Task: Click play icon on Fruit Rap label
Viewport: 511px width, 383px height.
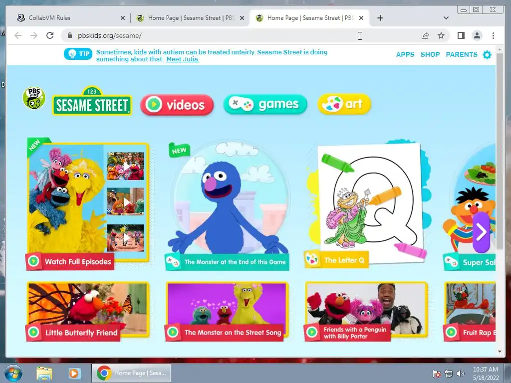Action: [x=451, y=332]
